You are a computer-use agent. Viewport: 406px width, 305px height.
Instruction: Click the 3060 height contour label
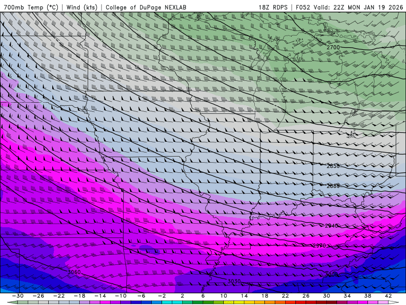click(x=74, y=272)
